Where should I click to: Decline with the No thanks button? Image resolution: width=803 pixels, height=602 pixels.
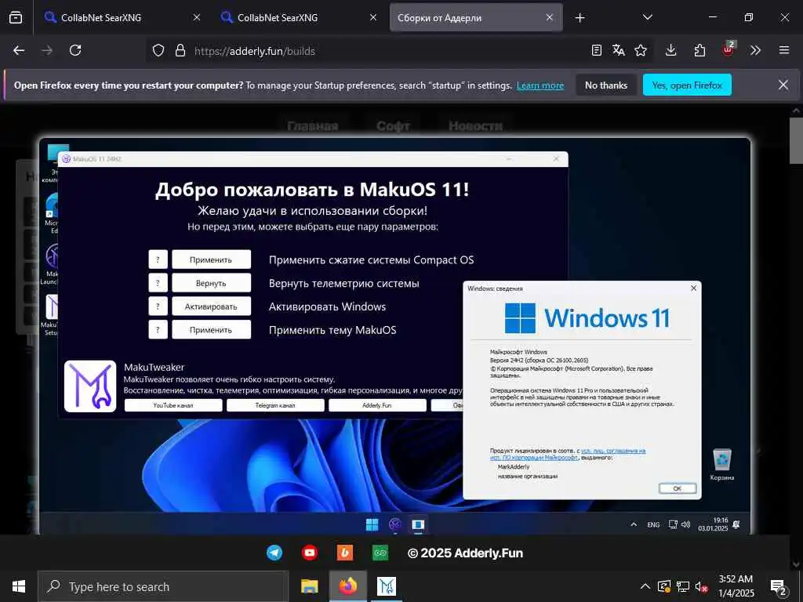coord(606,85)
